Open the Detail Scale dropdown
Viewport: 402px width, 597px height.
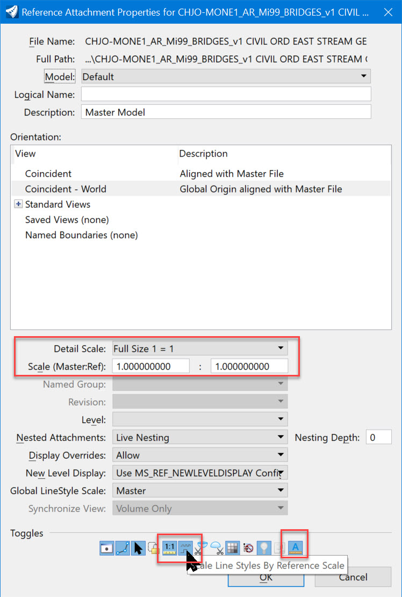click(200, 349)
